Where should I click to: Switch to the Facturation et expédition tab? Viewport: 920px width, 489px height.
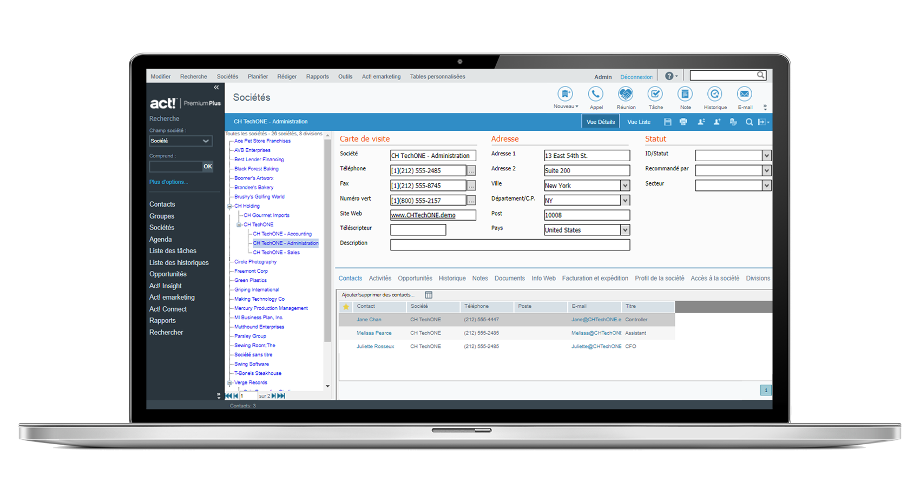[x=595, y=279]
